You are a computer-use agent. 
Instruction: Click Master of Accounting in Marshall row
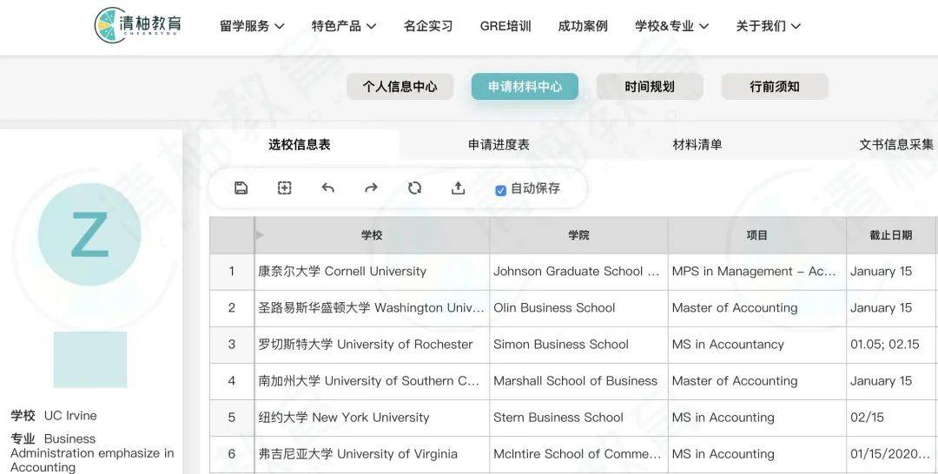756,381
